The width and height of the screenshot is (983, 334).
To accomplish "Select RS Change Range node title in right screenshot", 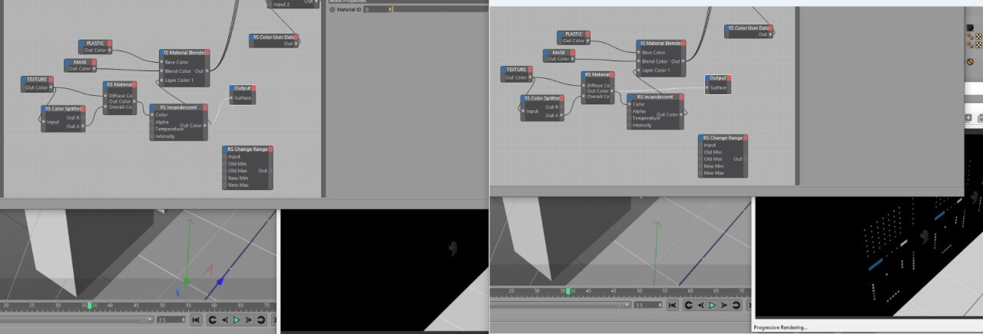I will (x=724, y=137).
